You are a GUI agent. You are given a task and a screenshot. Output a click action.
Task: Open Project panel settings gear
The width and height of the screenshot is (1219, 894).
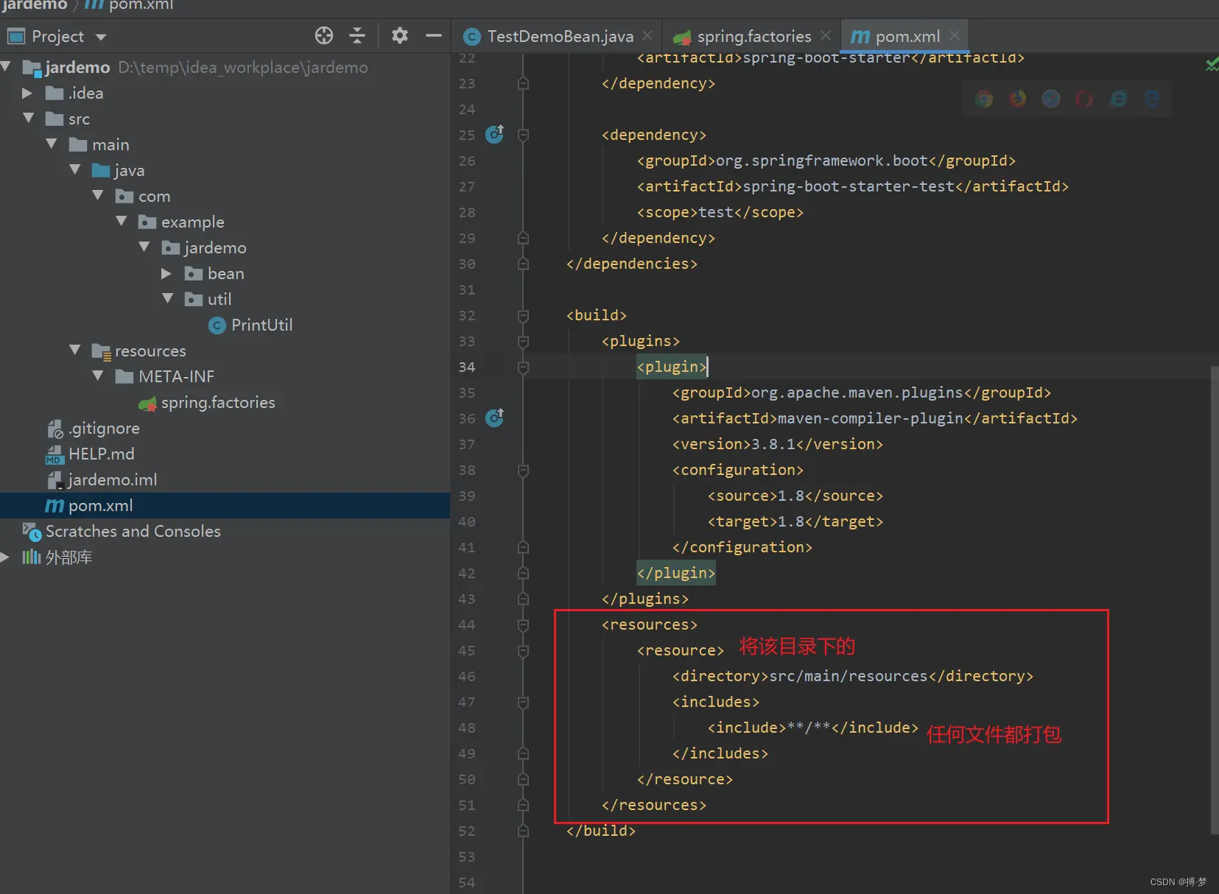(399, 35)
